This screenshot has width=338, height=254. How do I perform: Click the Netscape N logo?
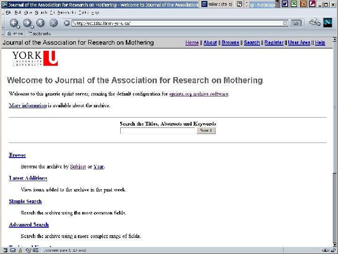click(328, 23)
